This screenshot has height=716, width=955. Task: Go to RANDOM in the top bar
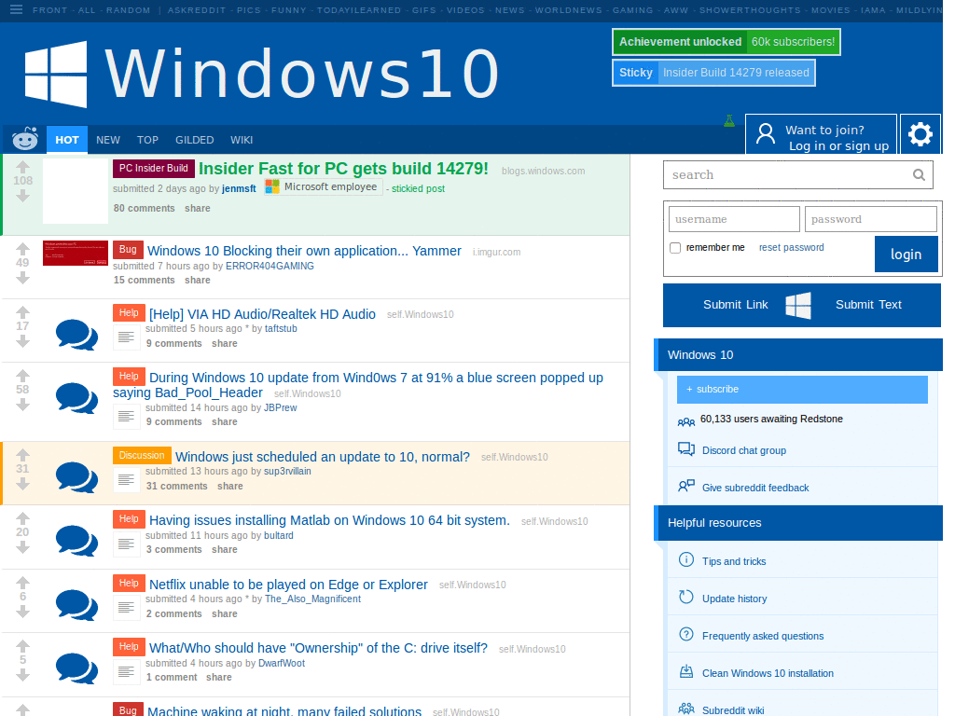pos(128,10)
